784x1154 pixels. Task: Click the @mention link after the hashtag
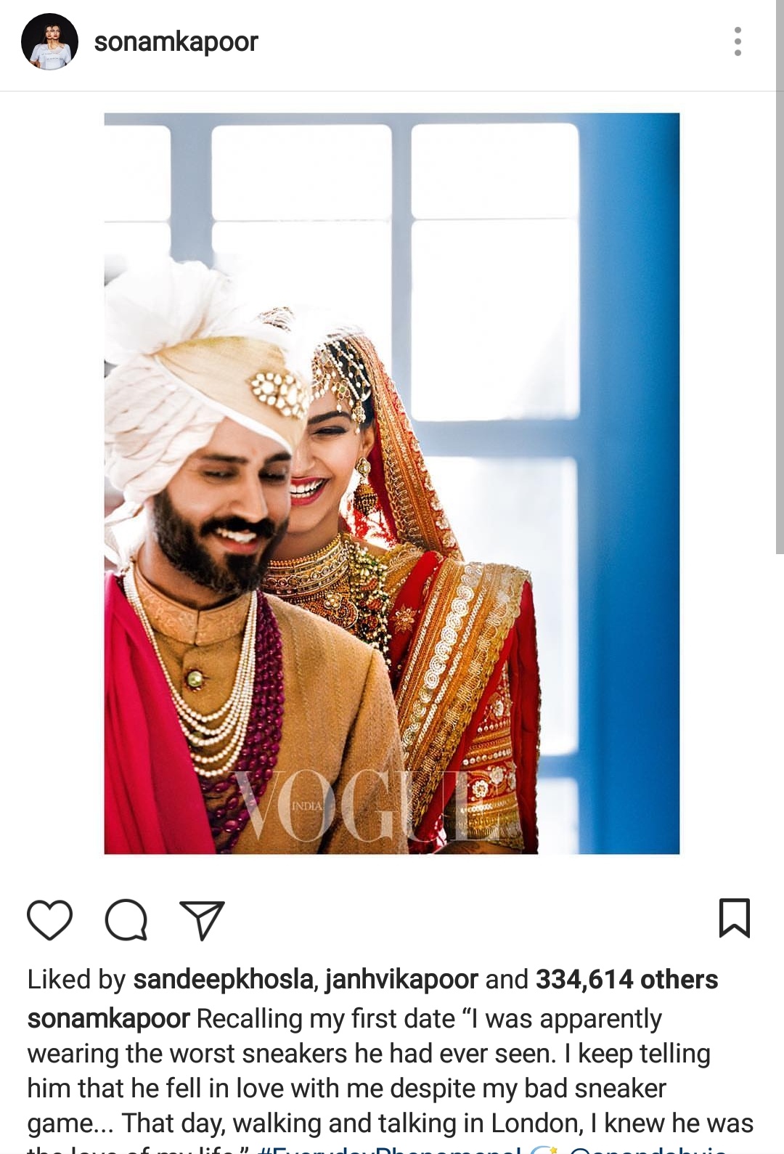coord(648,1149)
